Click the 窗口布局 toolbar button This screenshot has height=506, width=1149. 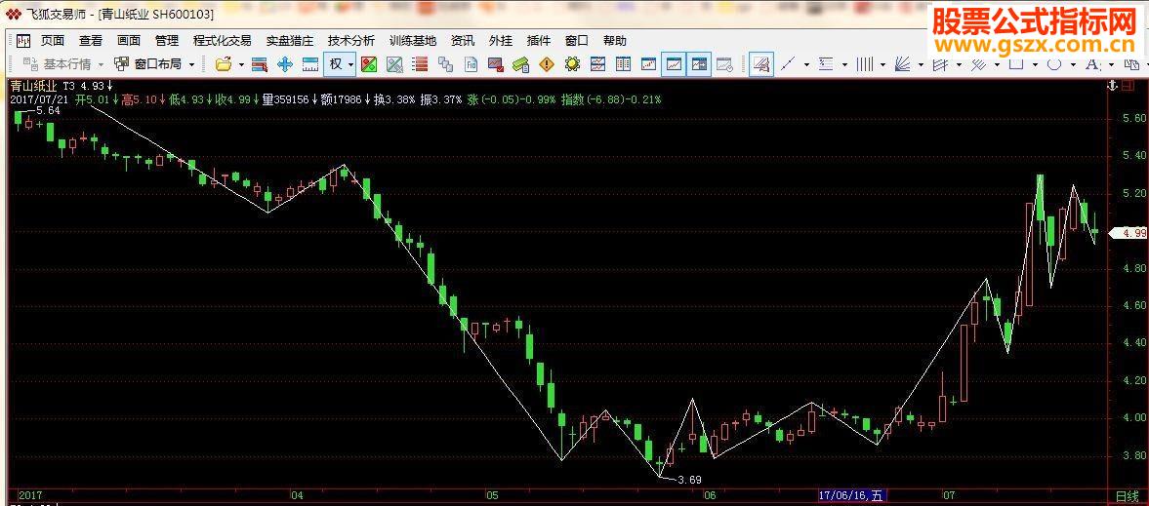click(148, 64)
